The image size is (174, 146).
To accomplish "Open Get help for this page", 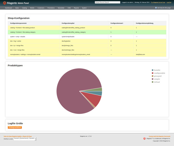I will (x=164, y=8).
